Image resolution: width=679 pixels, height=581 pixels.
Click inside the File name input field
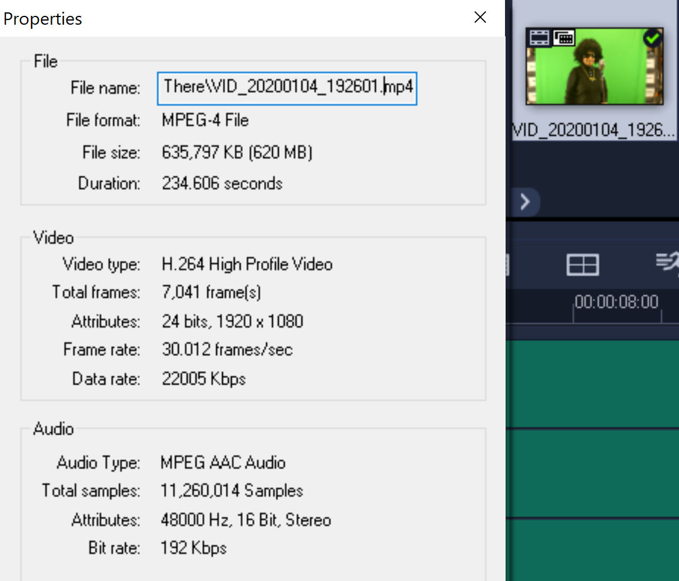point(287,88)
